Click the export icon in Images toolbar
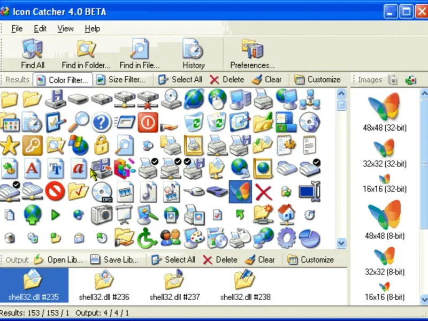This screenshot has width=428, height=321. (411, 80)
